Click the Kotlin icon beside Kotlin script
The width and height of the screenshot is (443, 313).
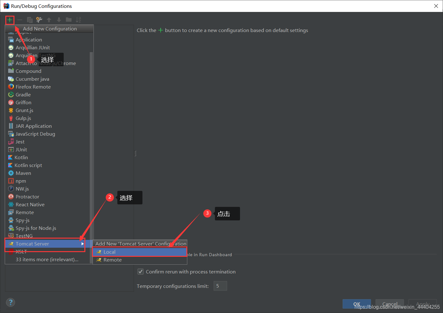[10, 165]
